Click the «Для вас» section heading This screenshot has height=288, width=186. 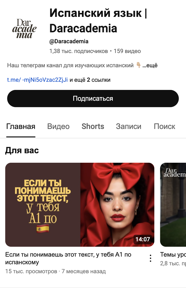pos(22,150)
